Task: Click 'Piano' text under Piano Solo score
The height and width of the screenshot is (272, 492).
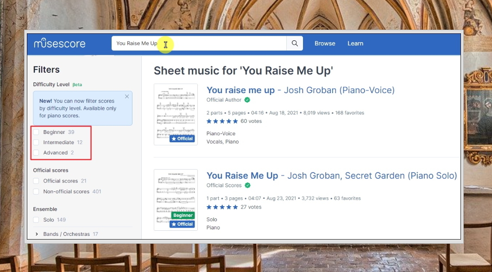Action: point(213,228)
